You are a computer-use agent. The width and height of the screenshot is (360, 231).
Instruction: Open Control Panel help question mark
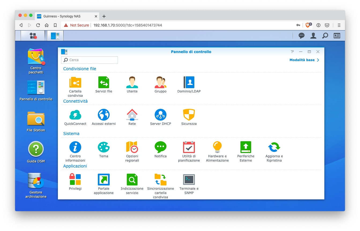[292, 52]
